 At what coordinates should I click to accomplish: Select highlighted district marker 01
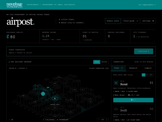tap(43, 94)
